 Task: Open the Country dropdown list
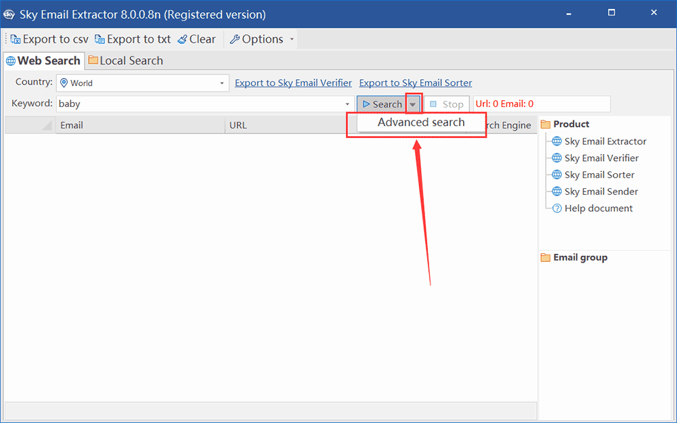click(x=221, y=83)
